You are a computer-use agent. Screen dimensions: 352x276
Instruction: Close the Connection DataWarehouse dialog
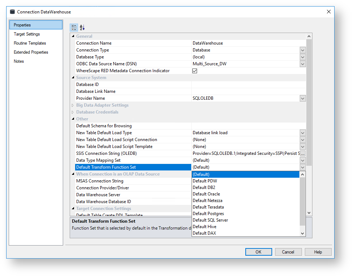pyautogui.click(x=329, y=12)
